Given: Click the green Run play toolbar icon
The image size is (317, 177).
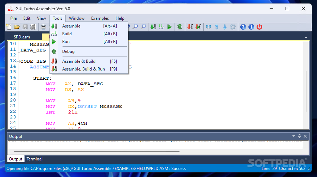Looking at the screenshot, I should (169, 26).
